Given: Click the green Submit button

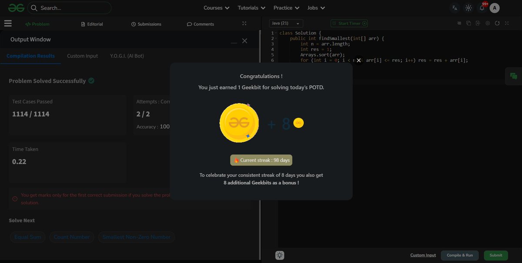Looking at the screenshot, I should tap(496, 255).
